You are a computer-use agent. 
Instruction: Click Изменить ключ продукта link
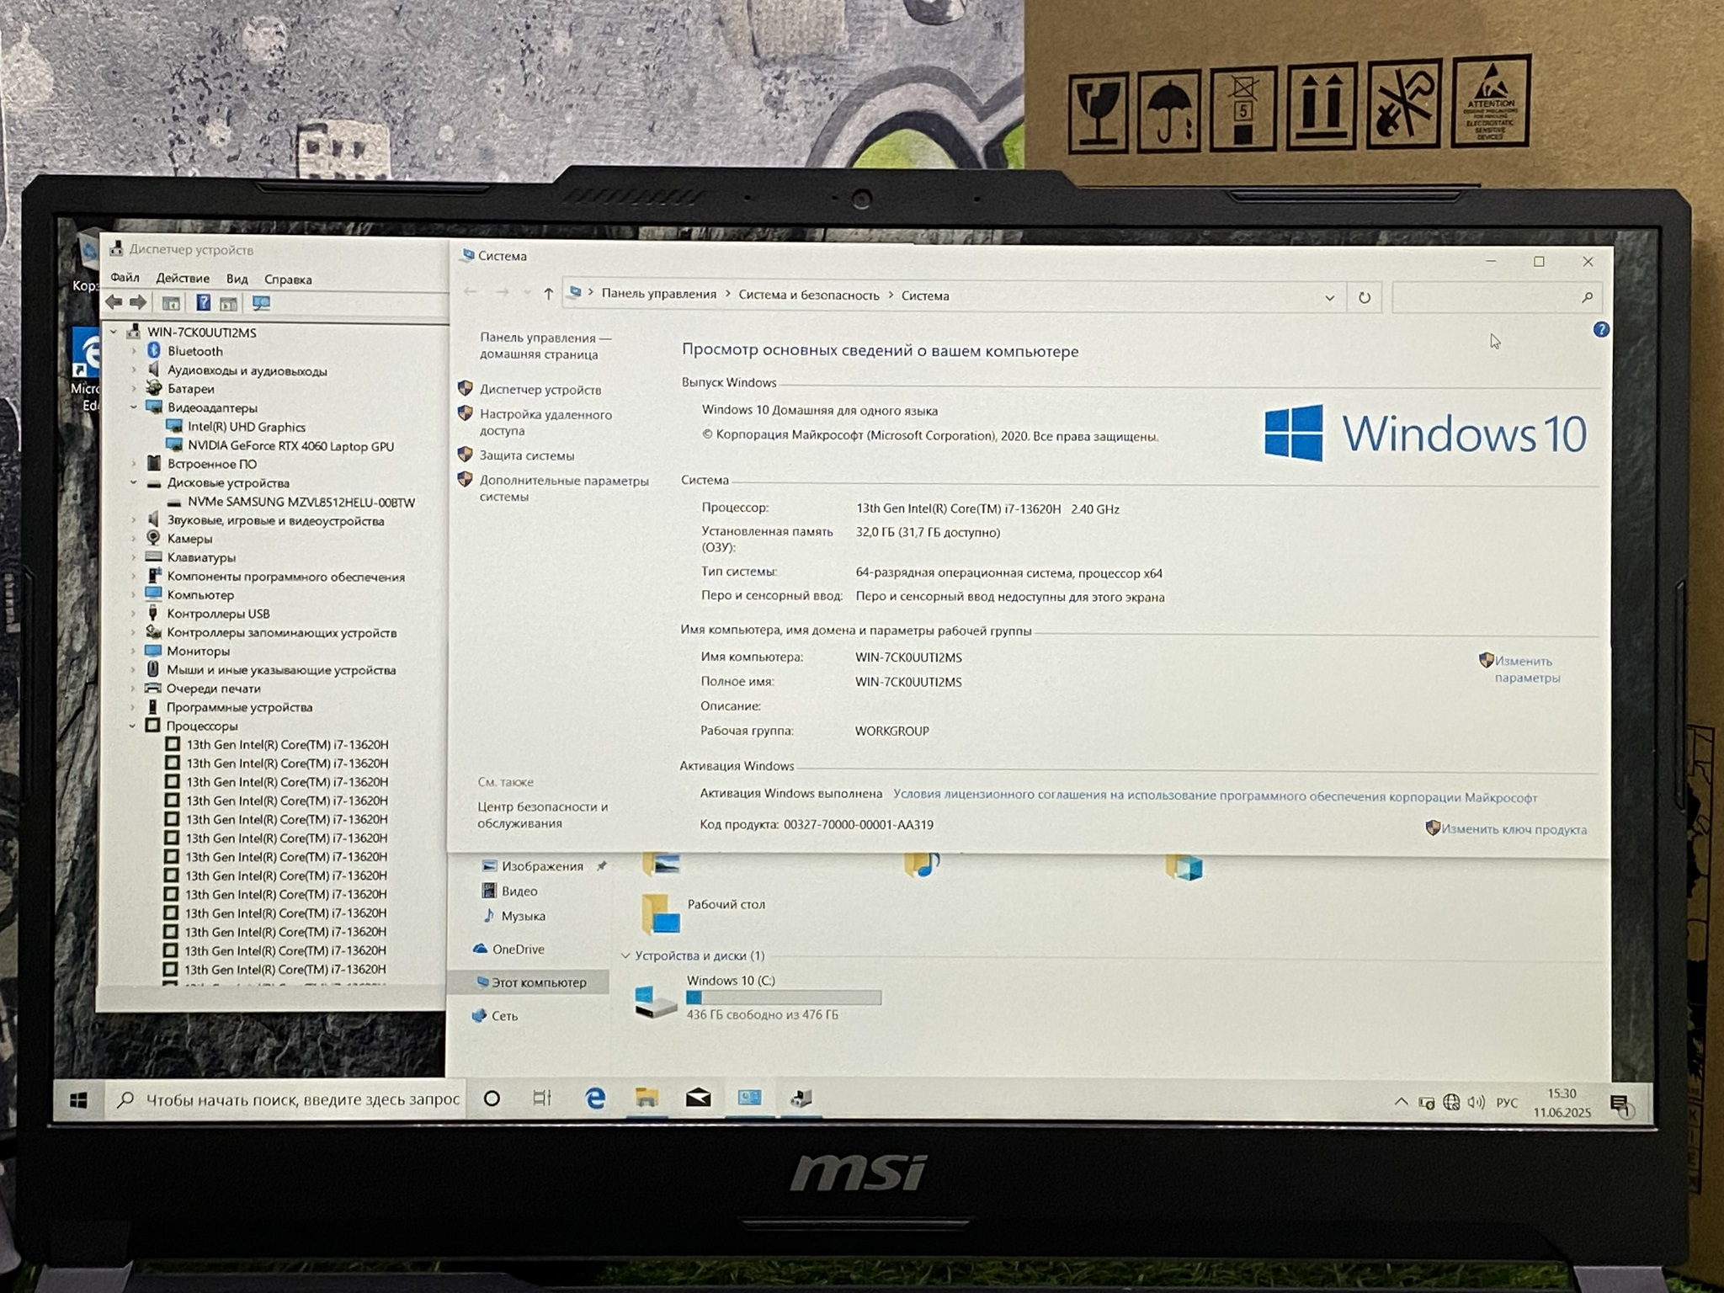[1513, 829]
